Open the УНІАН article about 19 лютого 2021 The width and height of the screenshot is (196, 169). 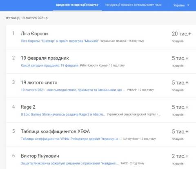point(73,90)
